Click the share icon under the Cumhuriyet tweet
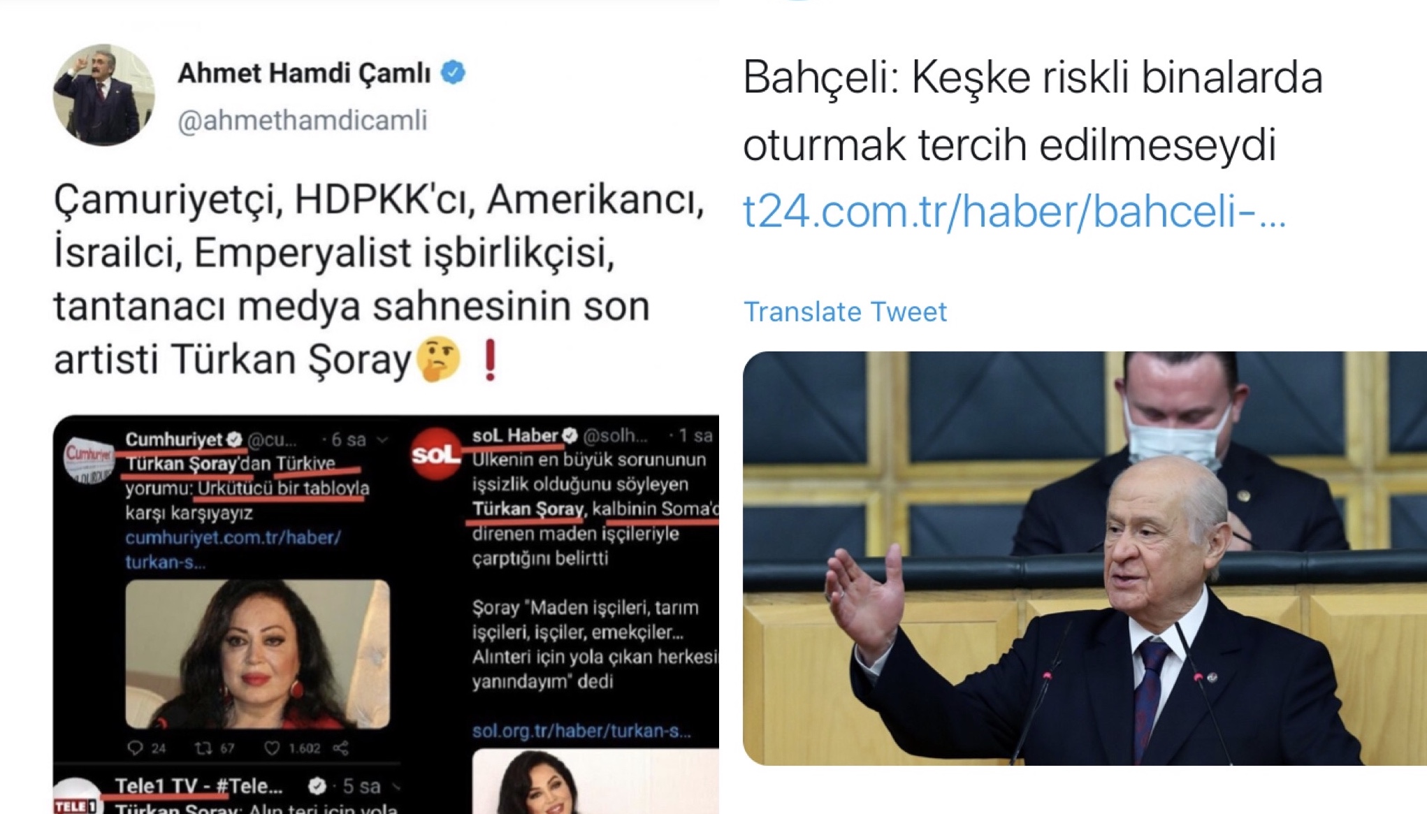Image resolution: width=1427 pixels, height=814 pixels. coord(341,748)
